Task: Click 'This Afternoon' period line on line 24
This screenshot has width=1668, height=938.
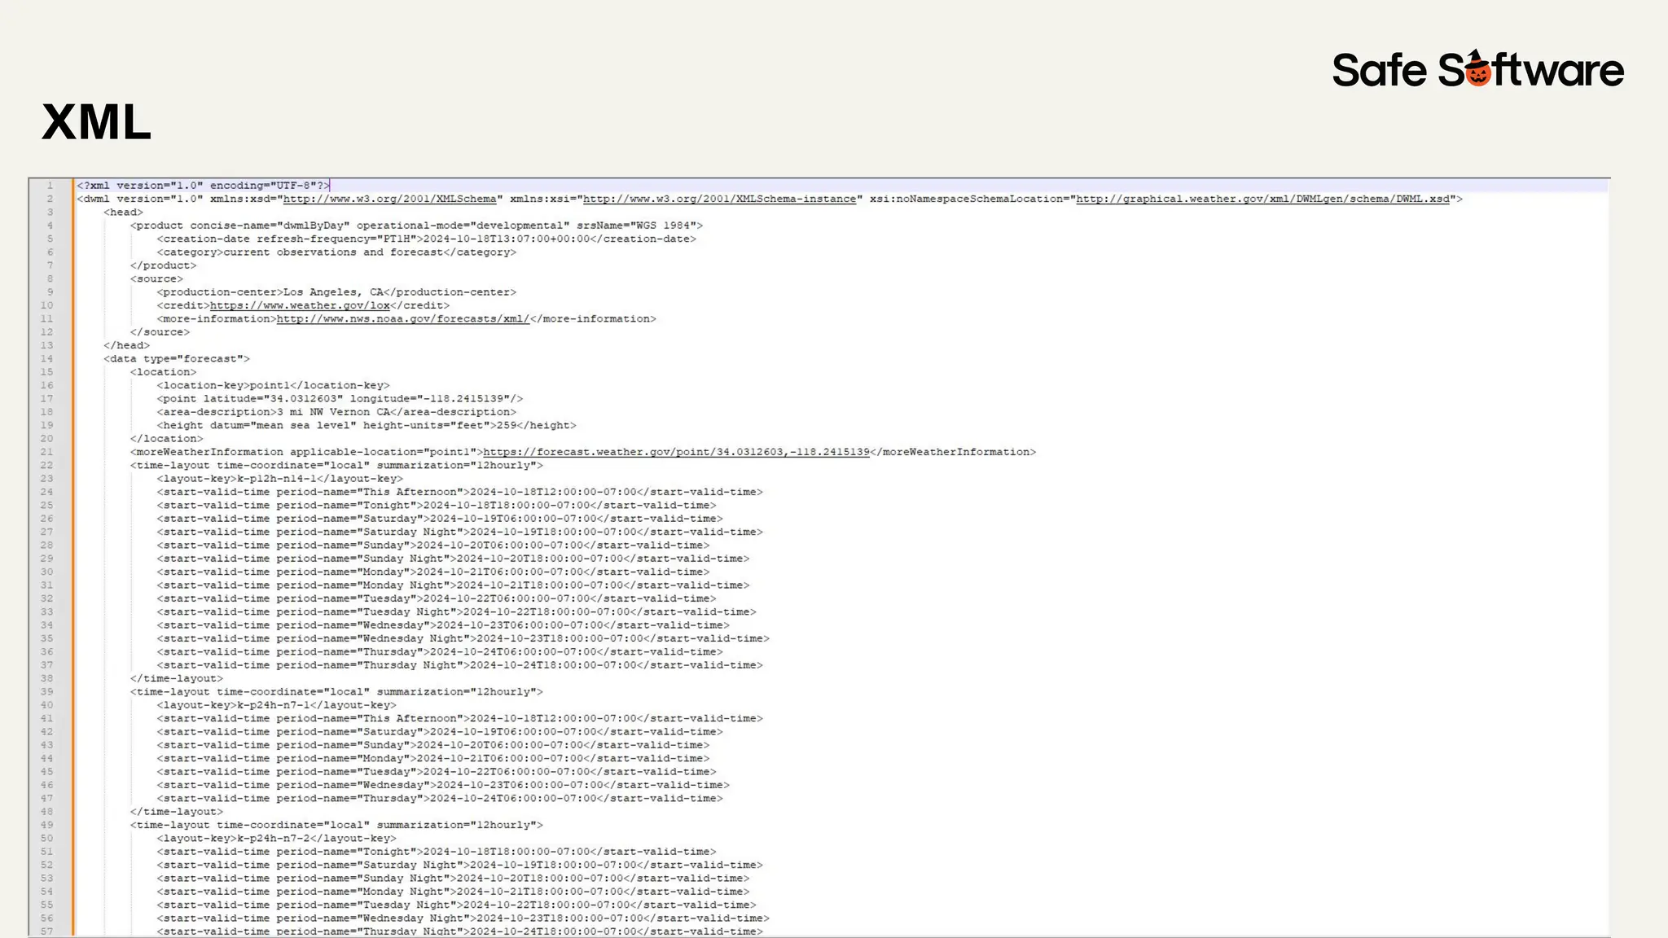Action: 459,492
